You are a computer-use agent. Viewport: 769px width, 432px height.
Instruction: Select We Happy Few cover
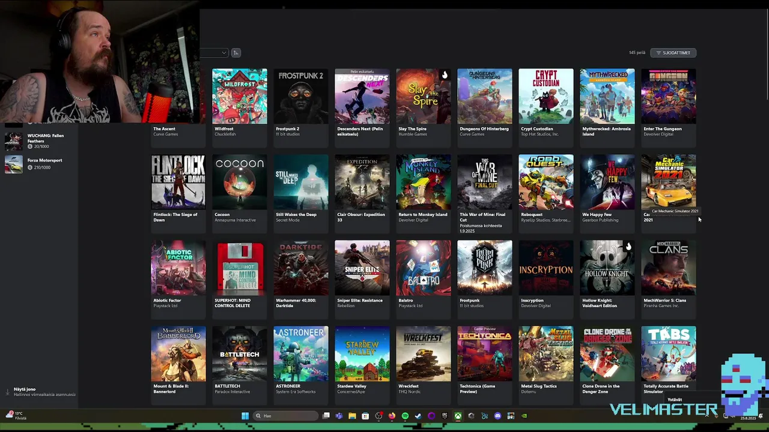click(607, 182)
